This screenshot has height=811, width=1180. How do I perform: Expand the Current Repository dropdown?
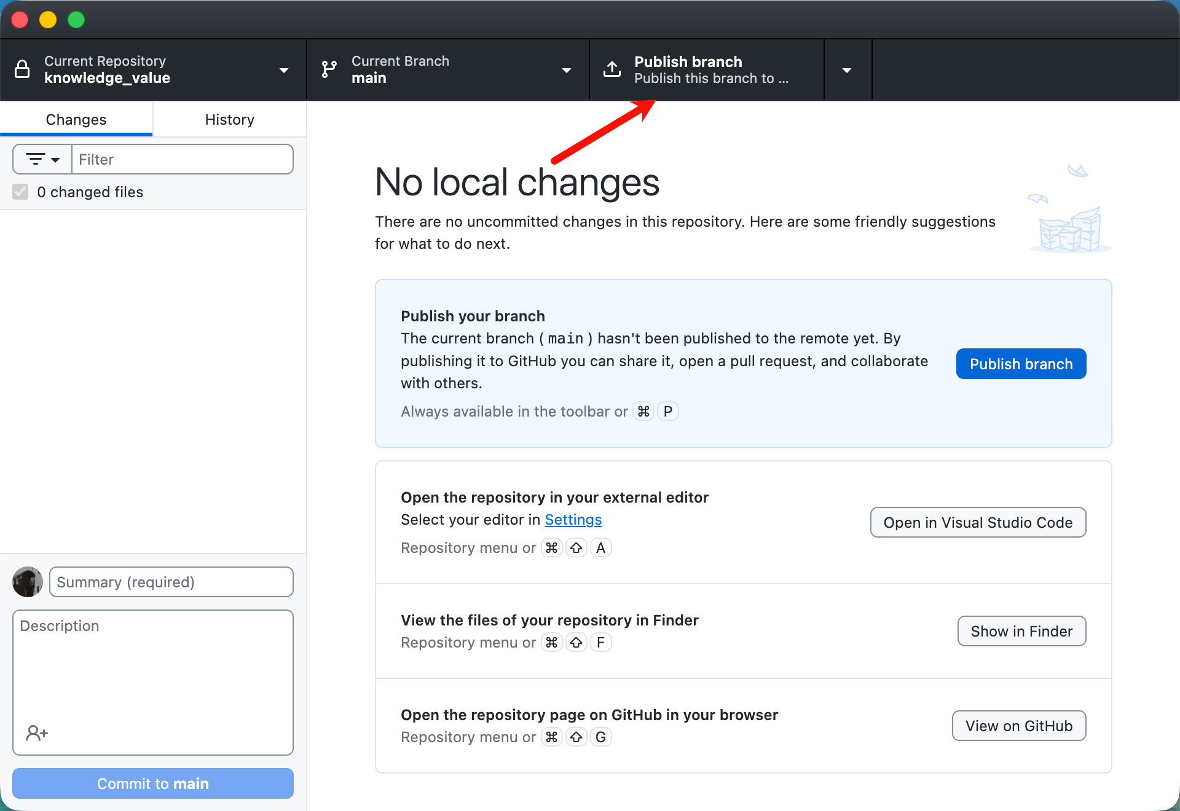pos(284,70)
